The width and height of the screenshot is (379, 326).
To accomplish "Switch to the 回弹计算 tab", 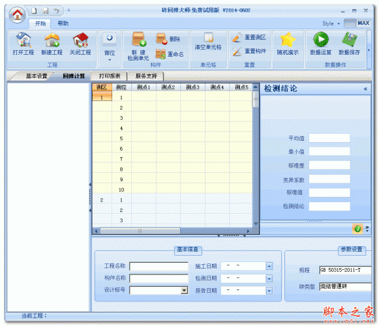I will click(x=74, y=76).
